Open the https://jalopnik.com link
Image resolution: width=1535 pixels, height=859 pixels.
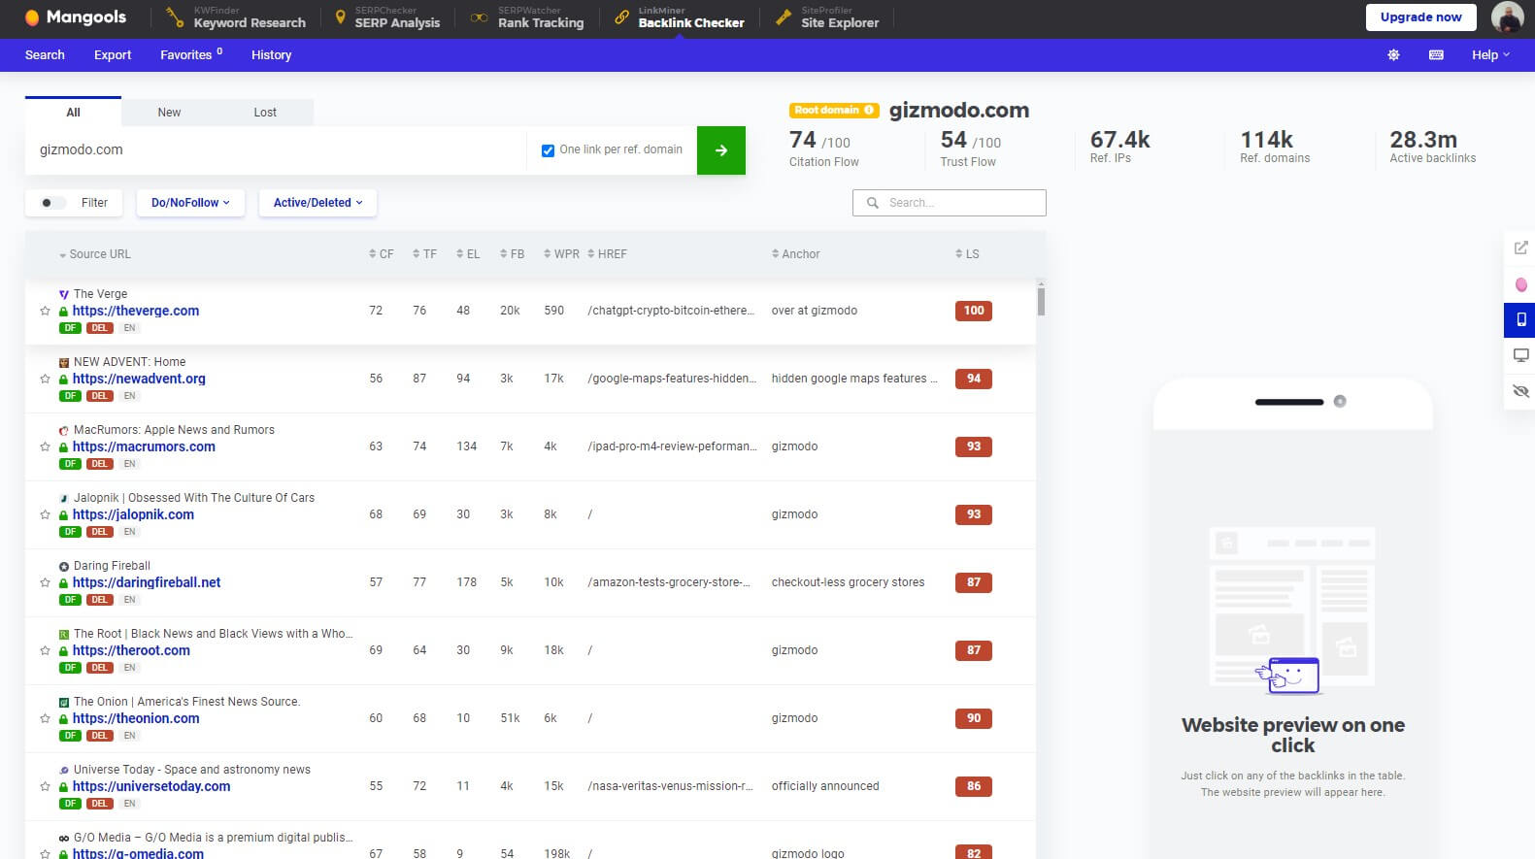(133, 514)
